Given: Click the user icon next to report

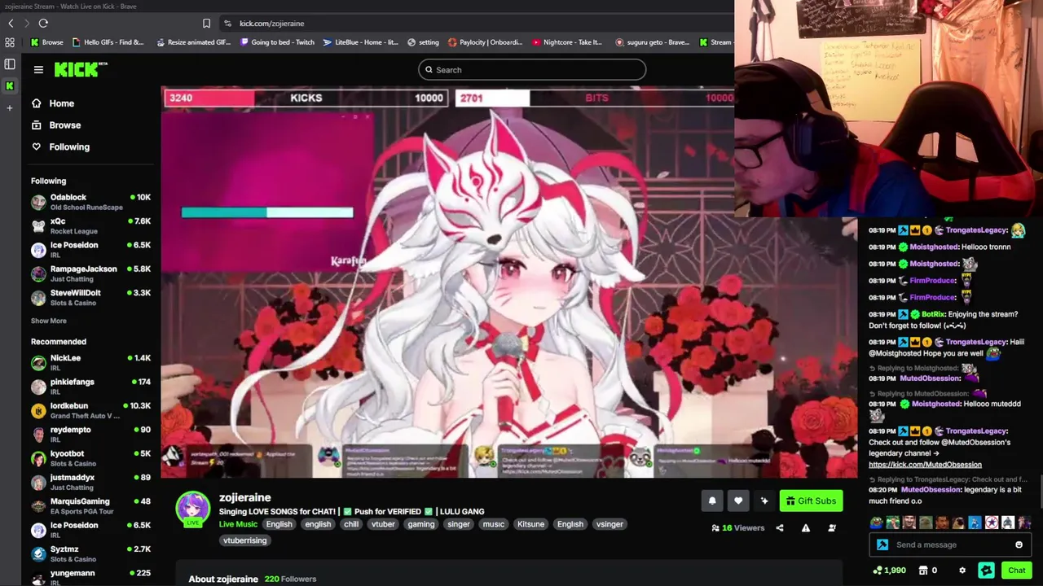Looking at the screenshot, I should tap(832, 527).
